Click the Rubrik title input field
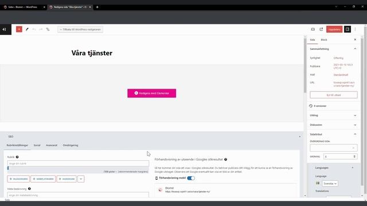This screenshot has height=206, width=367. [78, 164]
